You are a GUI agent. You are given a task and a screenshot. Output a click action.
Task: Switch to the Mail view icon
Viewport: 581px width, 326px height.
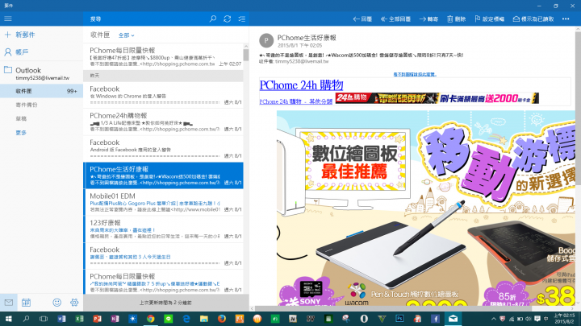9,303
